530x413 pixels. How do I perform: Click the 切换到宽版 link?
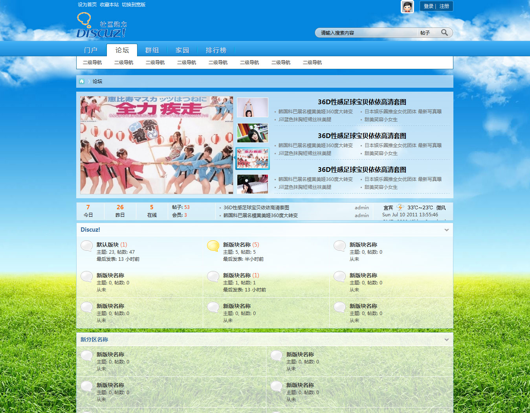(x=134, y=5)
